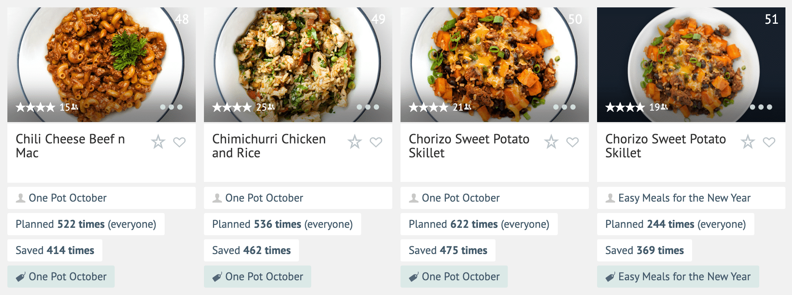Click Easy Meals for the New Year tag
Image resolution: width=792 pixels, height=295 pixels.
(x=678, y=277)
